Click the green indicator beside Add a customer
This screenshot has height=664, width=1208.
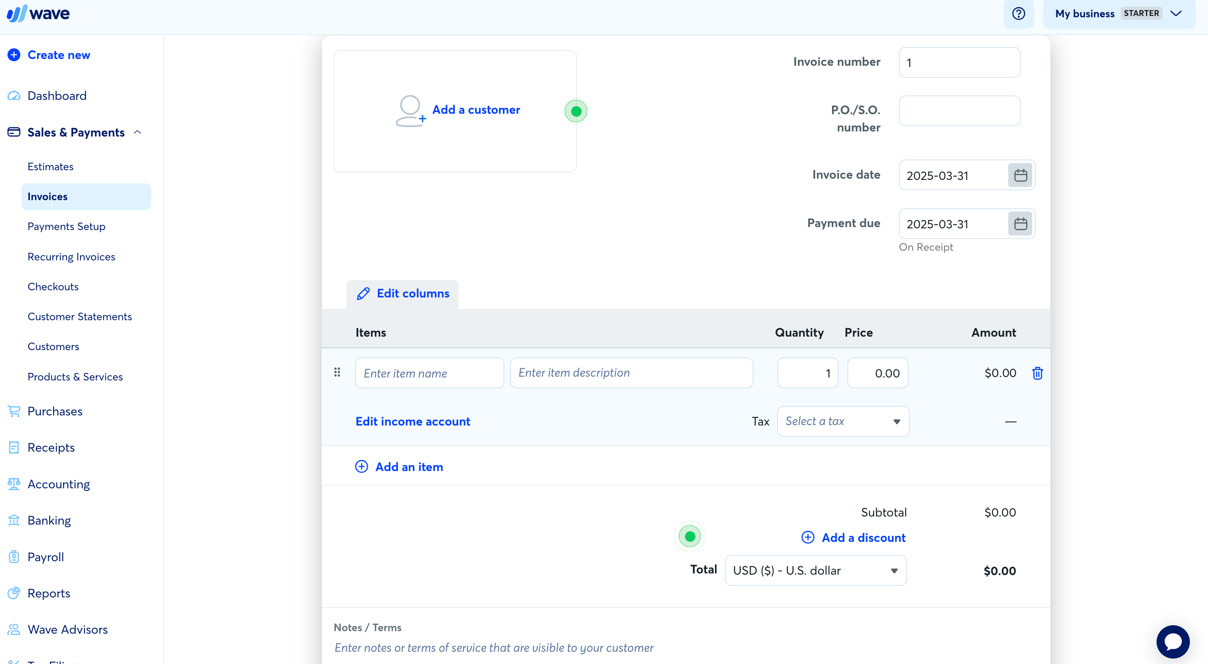click(576, 110)
